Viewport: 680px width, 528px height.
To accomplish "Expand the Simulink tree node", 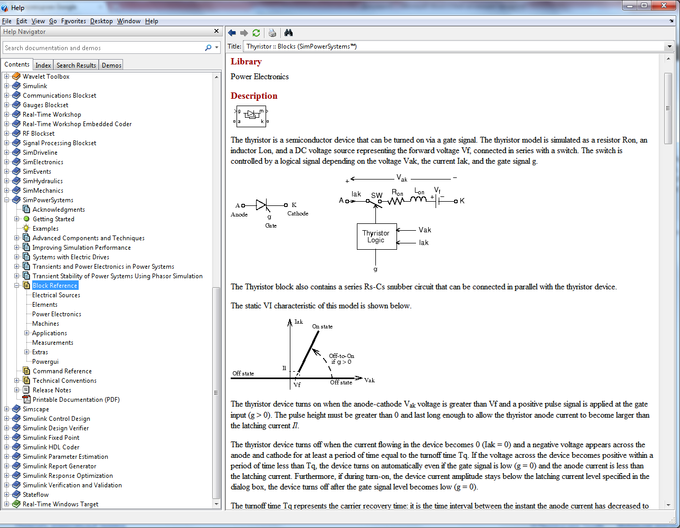I will (x=7, y=86).
